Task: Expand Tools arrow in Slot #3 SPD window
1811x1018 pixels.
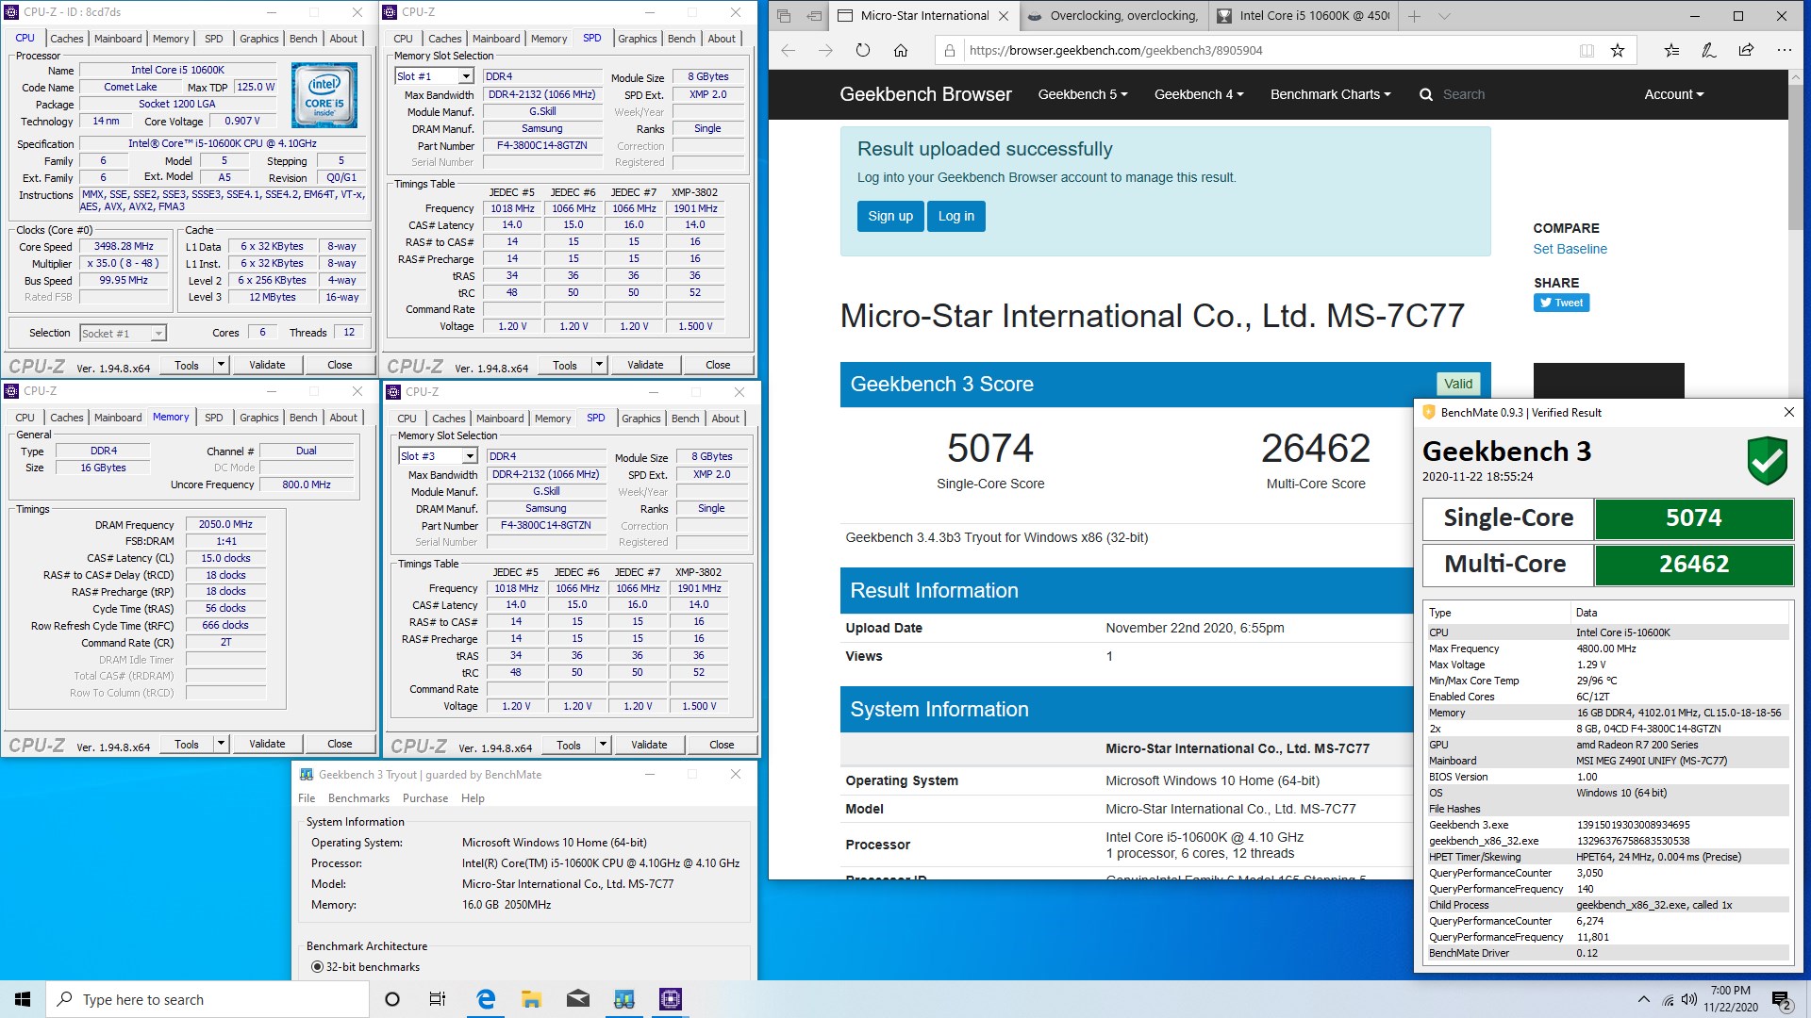Action: pos(603,745)
